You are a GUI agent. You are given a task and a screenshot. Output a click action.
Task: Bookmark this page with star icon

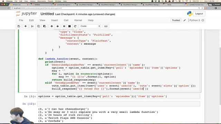click(202, 8)
